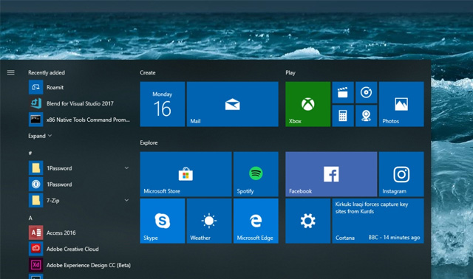
Task: Open the Monday 16 calendar tile
Action: pos(163,104)
